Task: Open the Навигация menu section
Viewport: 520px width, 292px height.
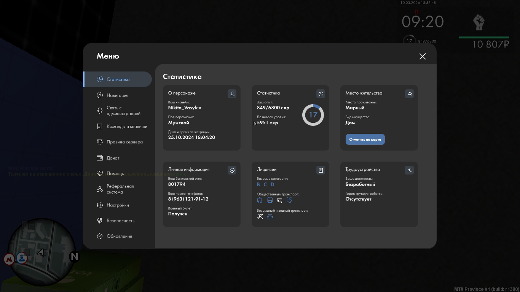Action: click(117, 95)
